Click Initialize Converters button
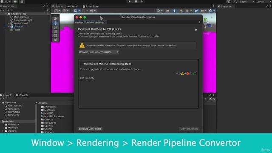The image size is (272, 153). point(90,129)
